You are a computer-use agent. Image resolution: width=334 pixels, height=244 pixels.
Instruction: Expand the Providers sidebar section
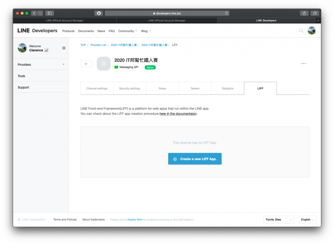41,65
